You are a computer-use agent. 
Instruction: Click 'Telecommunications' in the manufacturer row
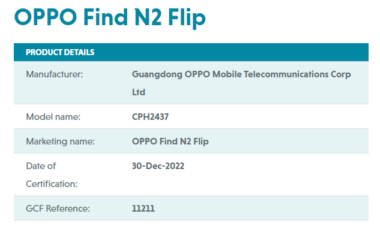(x=286, y=74)
